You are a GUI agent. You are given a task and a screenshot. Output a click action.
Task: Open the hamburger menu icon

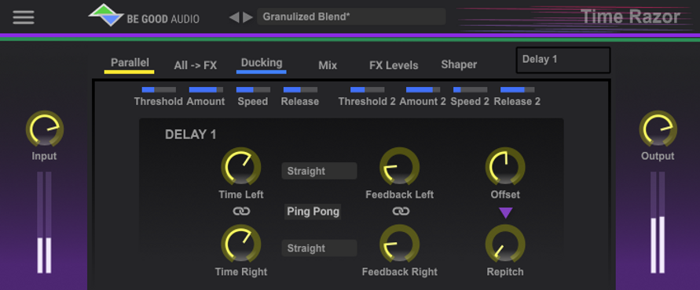24,17
